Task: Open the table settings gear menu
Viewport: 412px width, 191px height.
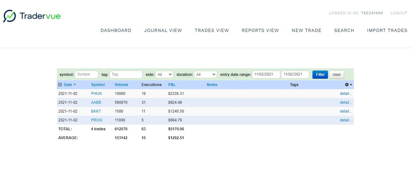Action: point(348,85)
